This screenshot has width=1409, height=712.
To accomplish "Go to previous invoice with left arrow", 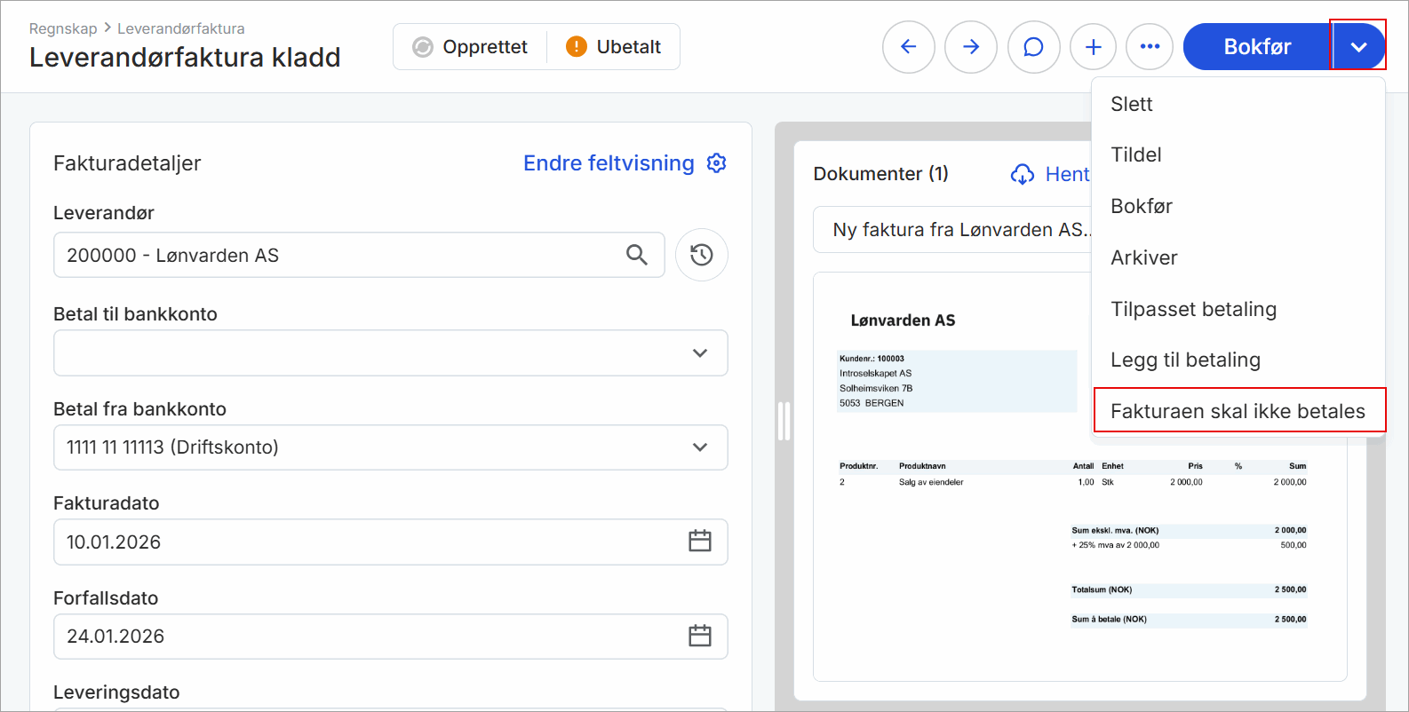I will [908, 47].
